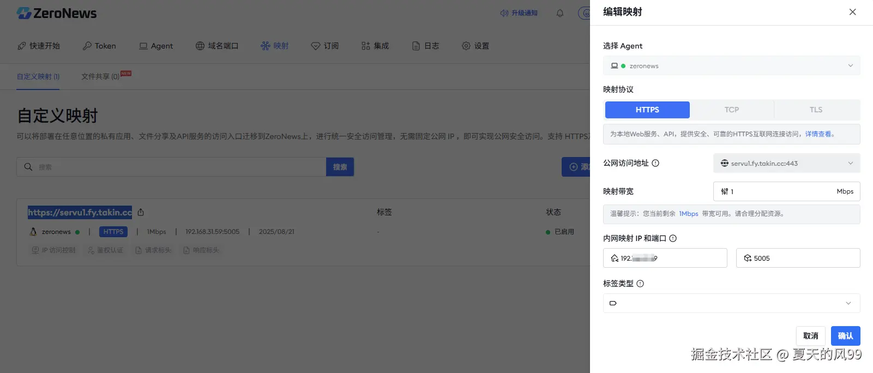Viewport: 873px width, 373px height.
Task: Show info tooltip for 内网映射 IP 和端口
Action: click(x=673, y=238)
